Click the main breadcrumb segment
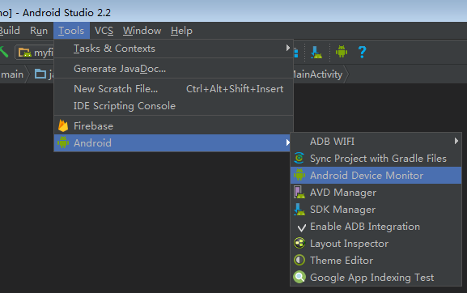 [x=12, y=74]
